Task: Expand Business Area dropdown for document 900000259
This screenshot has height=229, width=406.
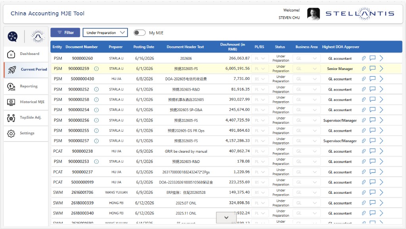Action: click(306, 69)
